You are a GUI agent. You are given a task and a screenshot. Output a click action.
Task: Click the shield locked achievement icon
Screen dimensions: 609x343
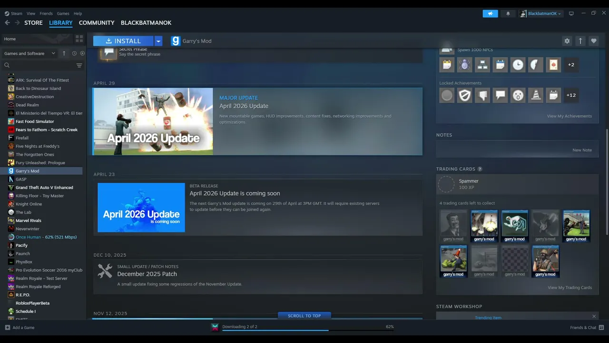coord(464,95)
